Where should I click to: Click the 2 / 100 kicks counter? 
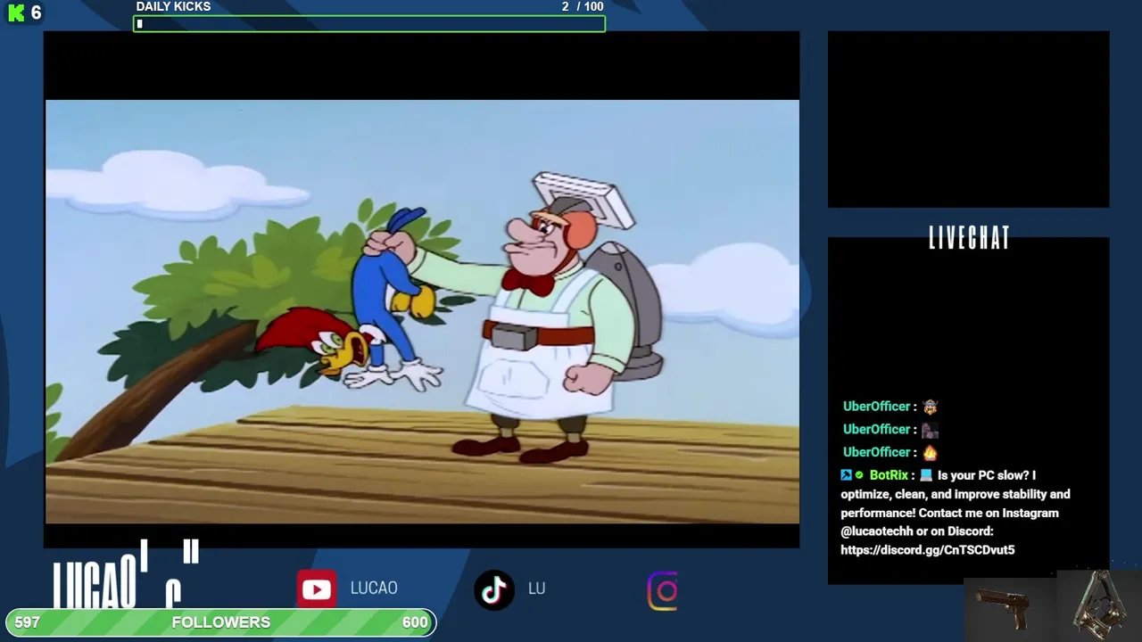[x=583, y=6]
